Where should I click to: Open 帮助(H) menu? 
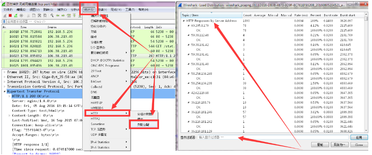tap(143, 10)
